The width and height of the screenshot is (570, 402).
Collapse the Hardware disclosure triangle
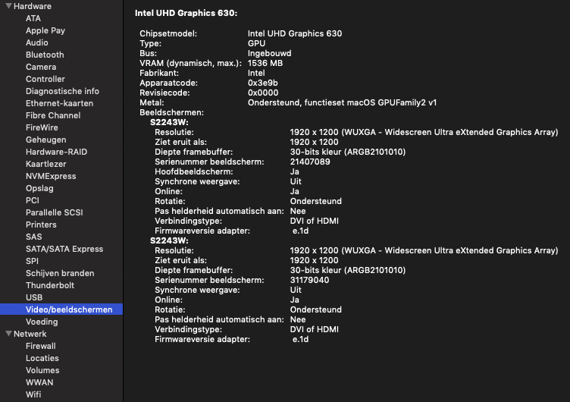click(x=9, y=6)
